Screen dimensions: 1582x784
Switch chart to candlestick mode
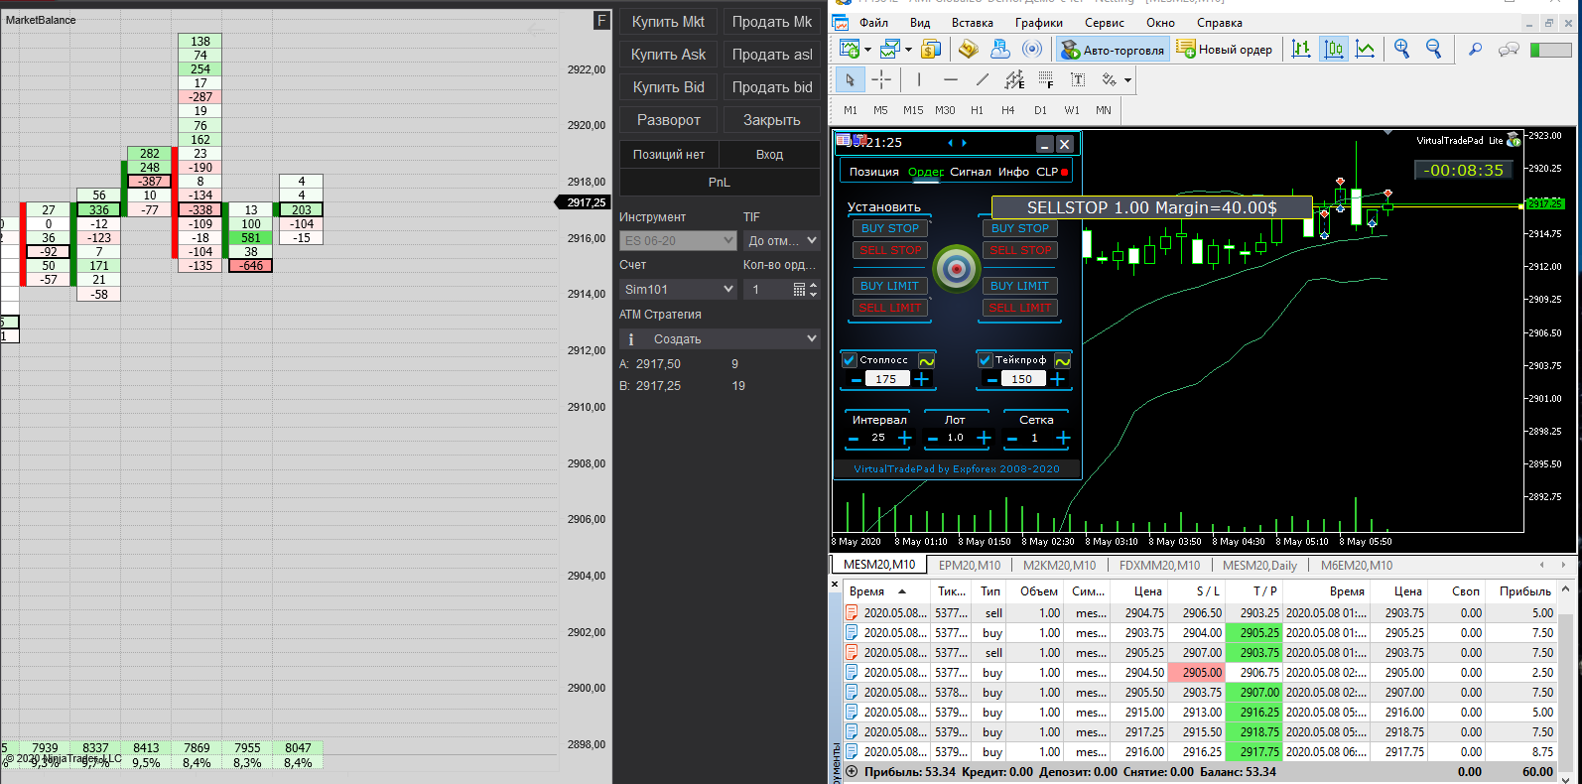(x=1334, y=49)
